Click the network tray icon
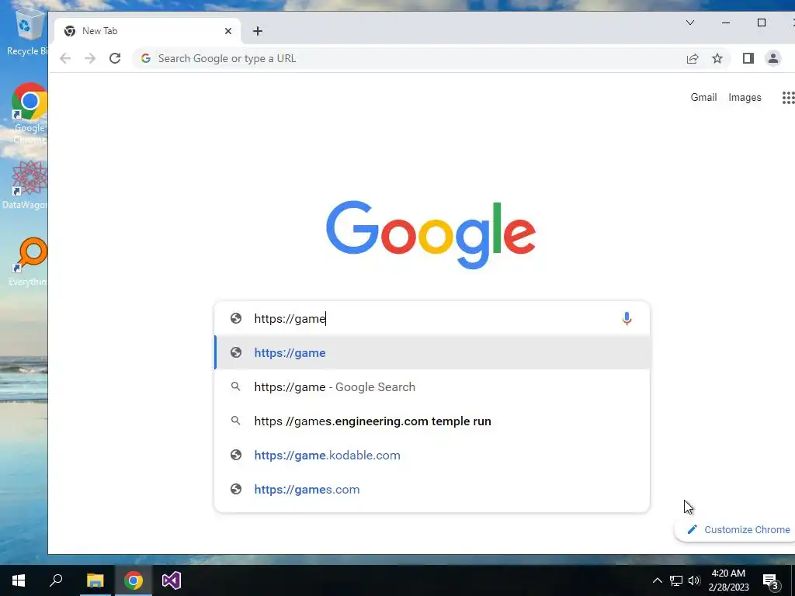The height and width of the screenshot is (596, 795). [x=676, y=580]
